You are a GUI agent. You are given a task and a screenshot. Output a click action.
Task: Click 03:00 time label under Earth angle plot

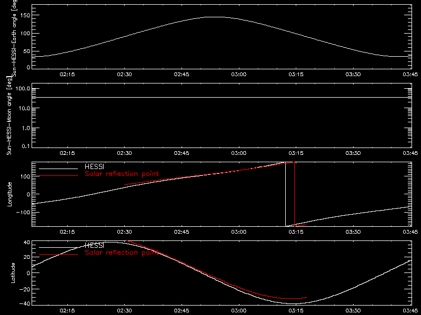pos(239,74)
